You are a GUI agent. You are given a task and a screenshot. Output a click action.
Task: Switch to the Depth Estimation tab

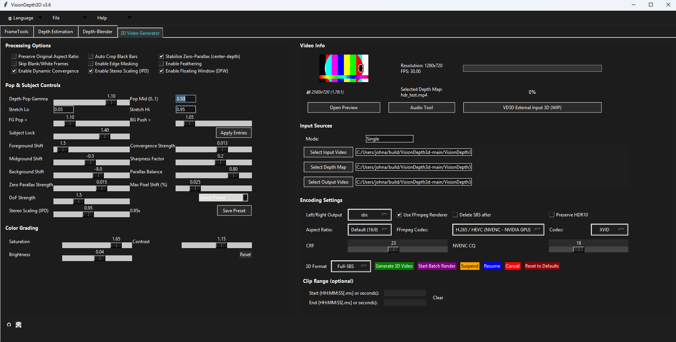(55, 32)
